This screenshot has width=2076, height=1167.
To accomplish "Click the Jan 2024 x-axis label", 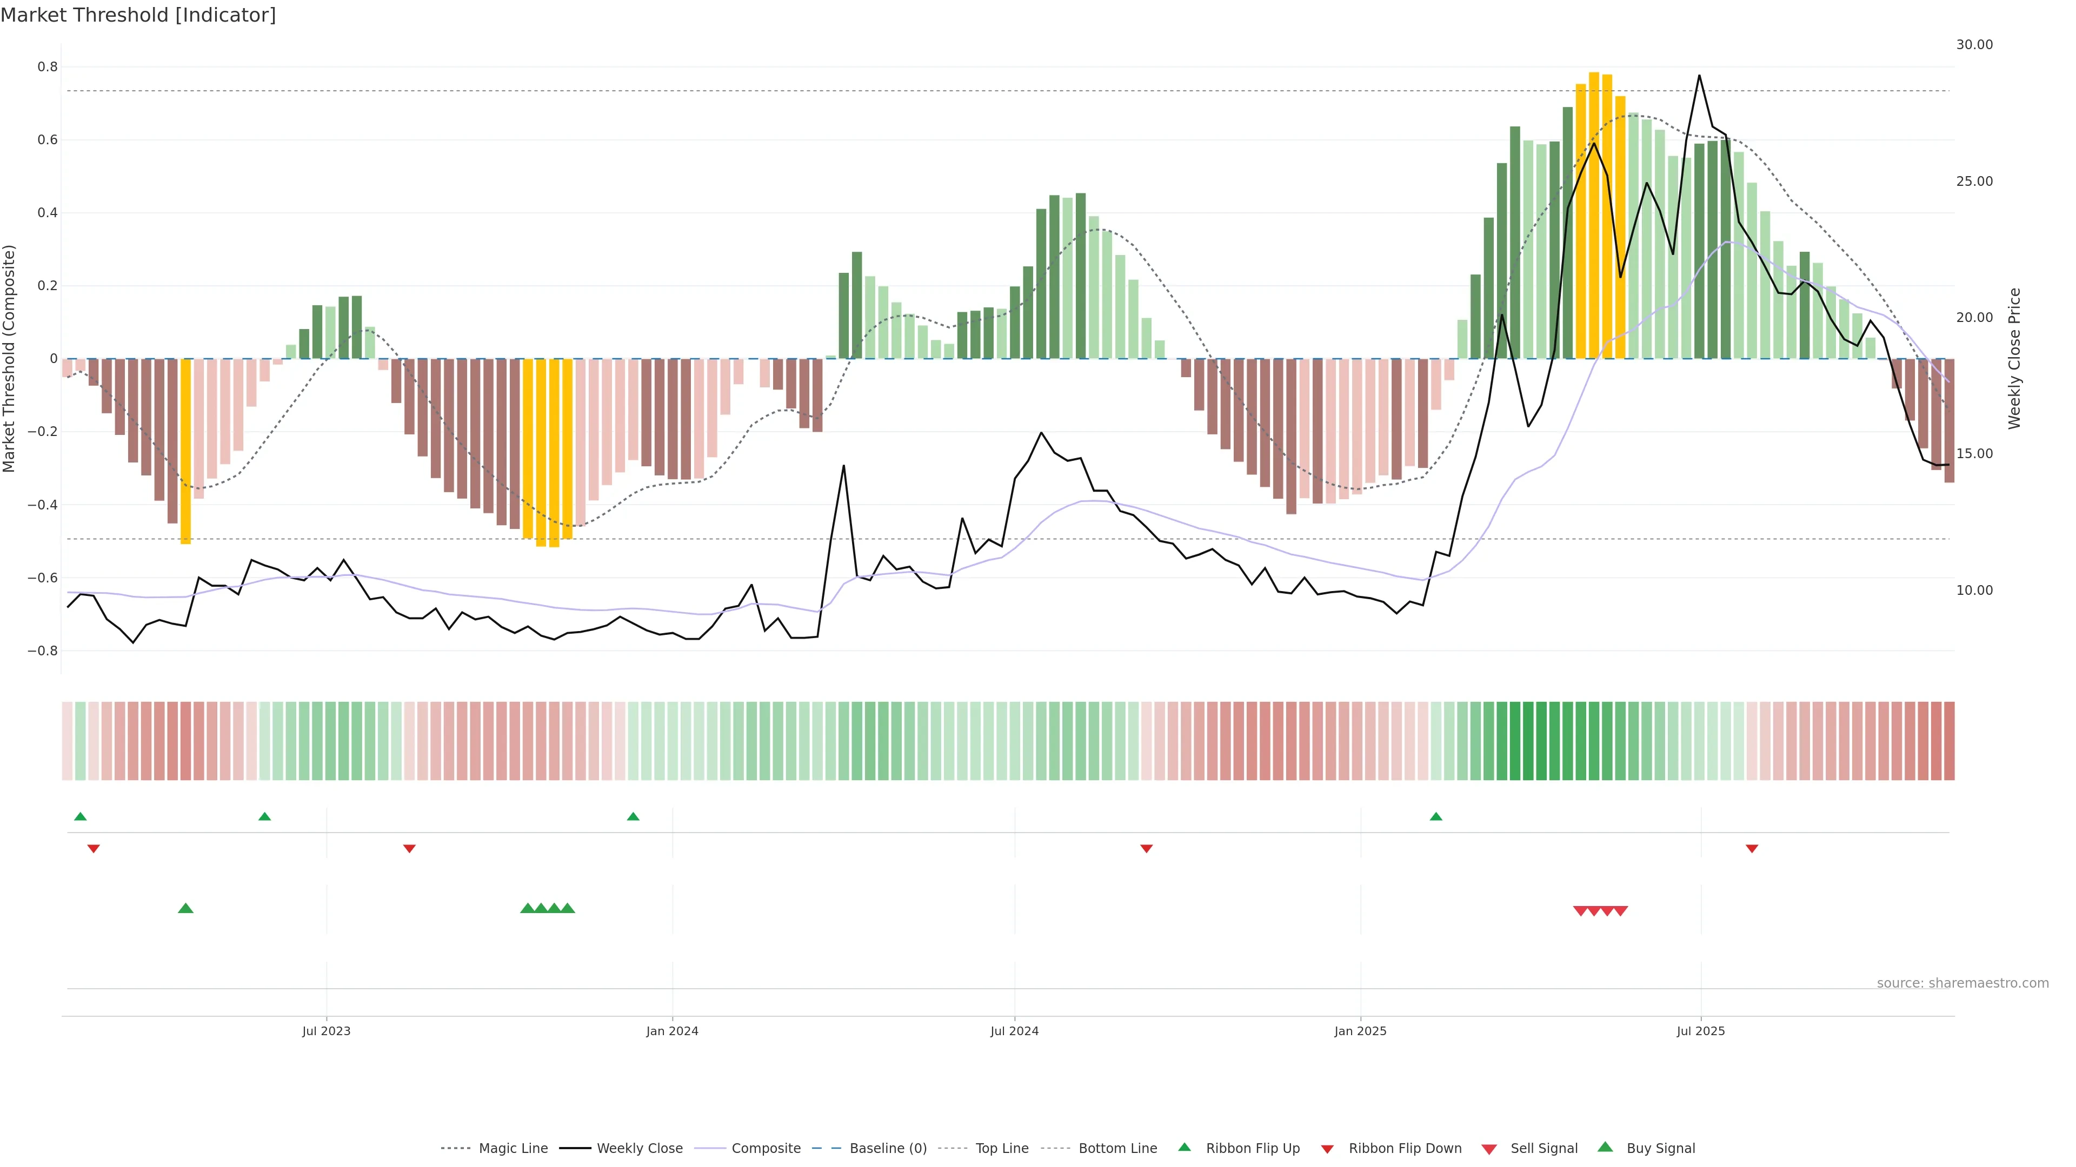I will 672,1031.
